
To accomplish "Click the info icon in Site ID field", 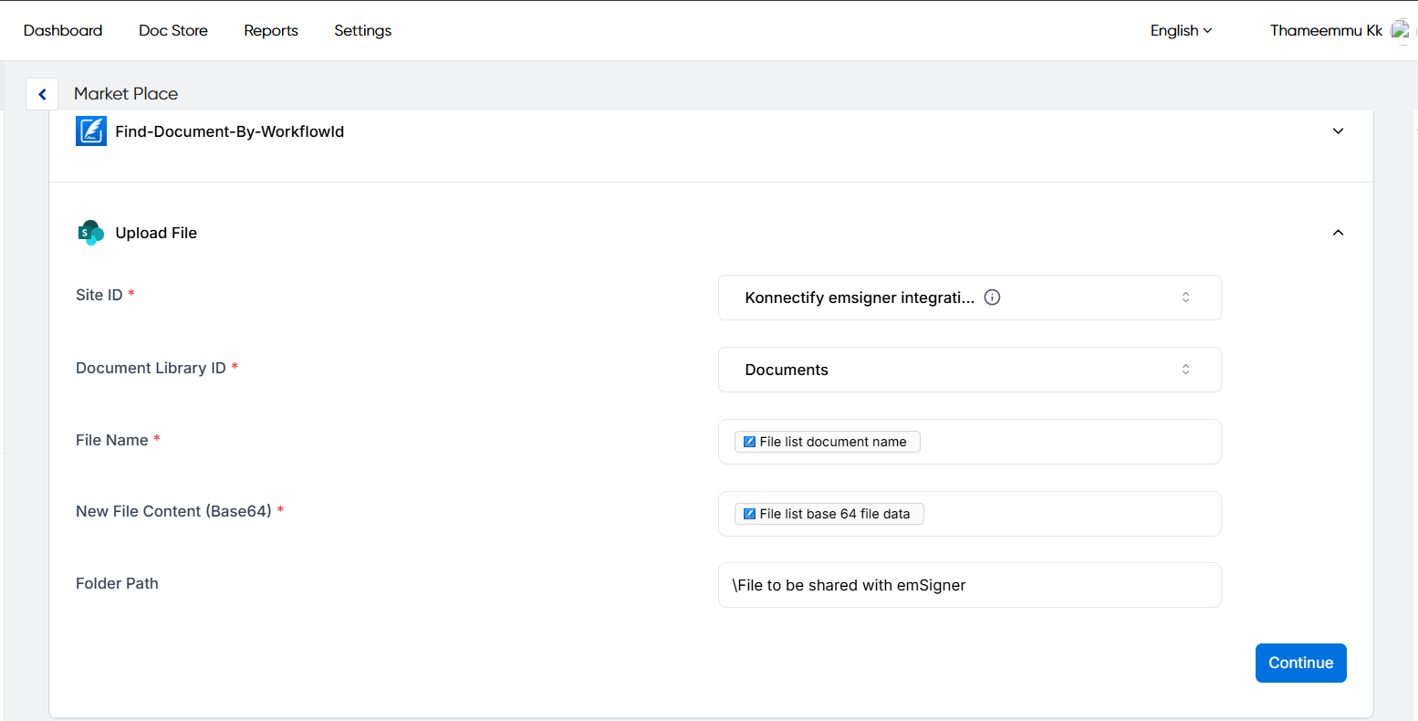I will pos(992,298).
